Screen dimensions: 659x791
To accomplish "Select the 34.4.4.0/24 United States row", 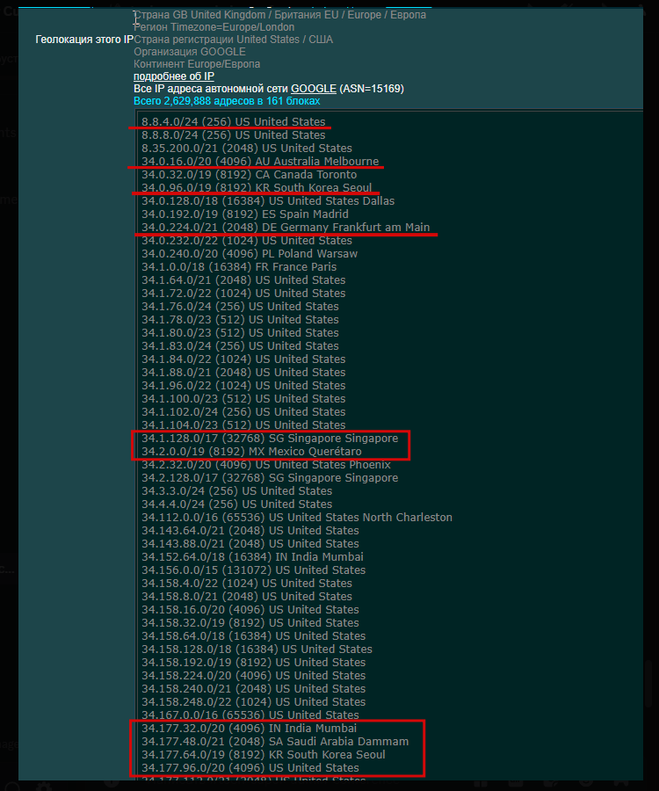I will point(237,504).
